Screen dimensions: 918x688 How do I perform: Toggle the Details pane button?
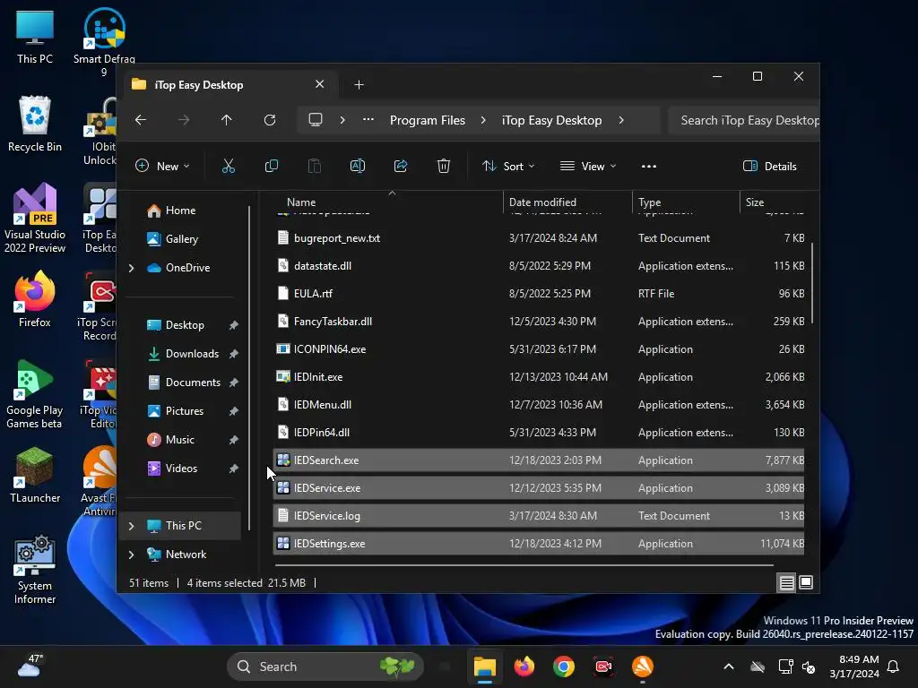pos(770,166)
